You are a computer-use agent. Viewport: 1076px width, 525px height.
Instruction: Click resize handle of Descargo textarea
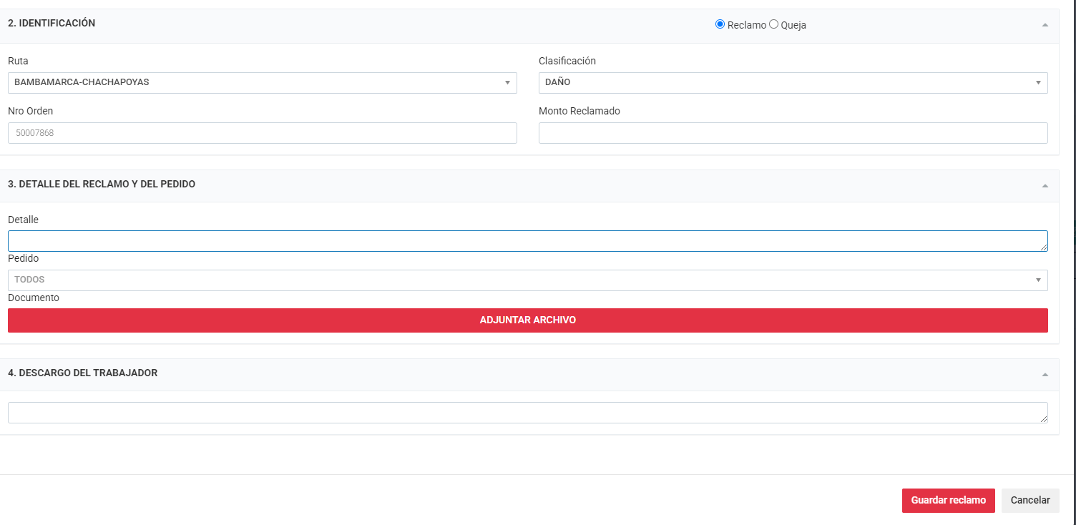pos(1044,419)
